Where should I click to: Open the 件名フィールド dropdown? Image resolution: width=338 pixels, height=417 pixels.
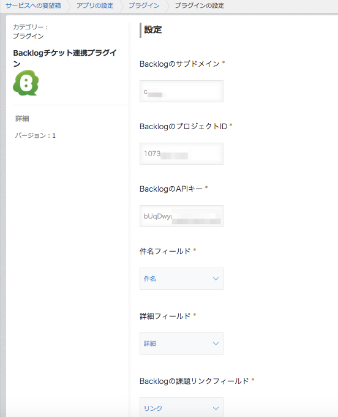[181, 279]
